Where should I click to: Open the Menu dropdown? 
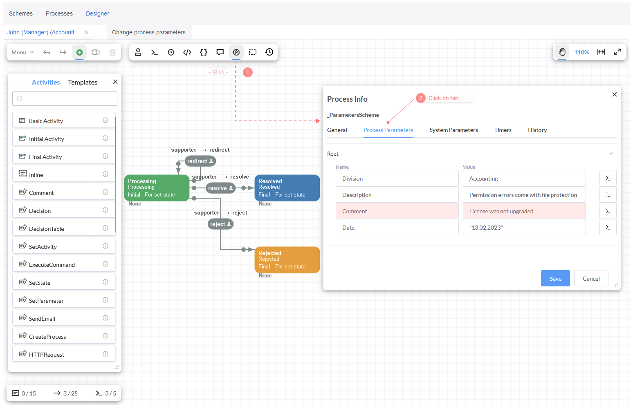(x=22, y=52)
